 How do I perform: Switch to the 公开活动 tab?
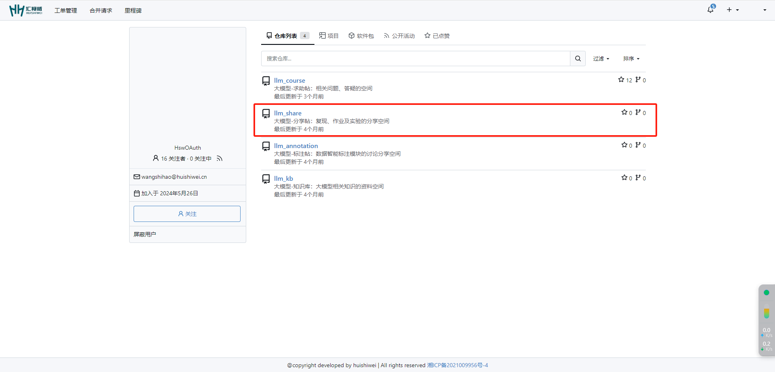399,36
